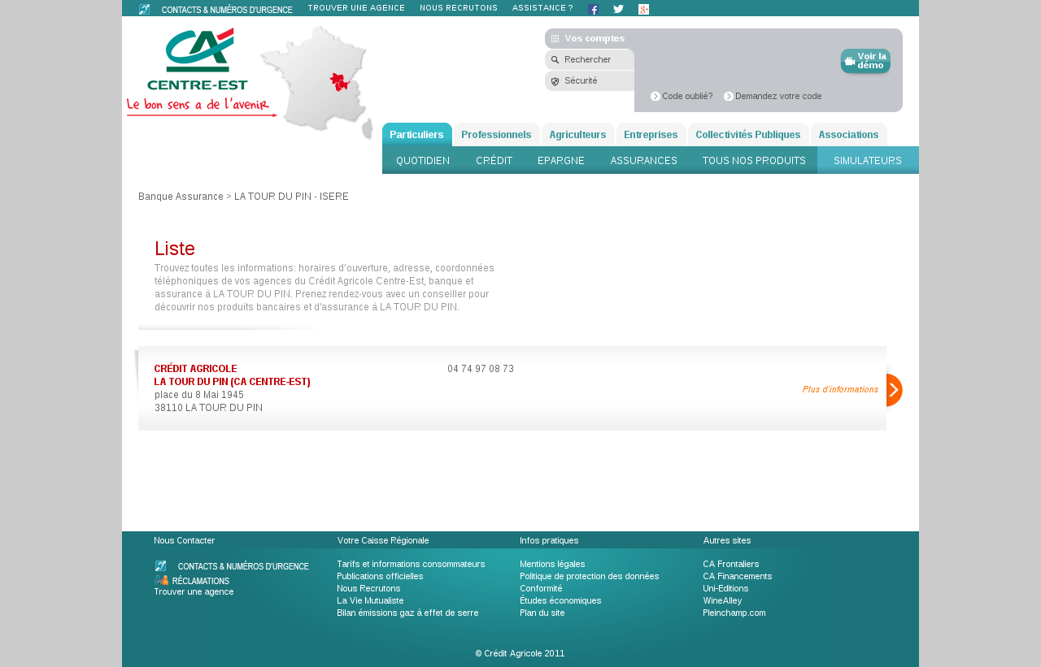
Task: Open footer Réclamations link
Action: (201, 581)
